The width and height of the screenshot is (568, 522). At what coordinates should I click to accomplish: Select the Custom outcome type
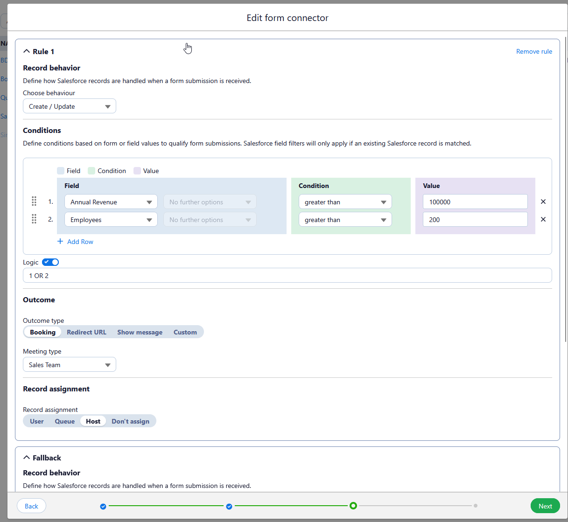click(185, 332)
